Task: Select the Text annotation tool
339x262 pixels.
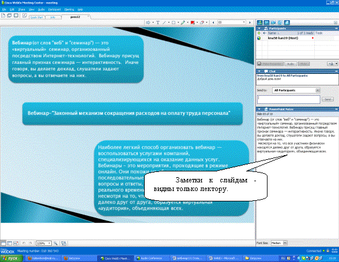Action: 158,23
